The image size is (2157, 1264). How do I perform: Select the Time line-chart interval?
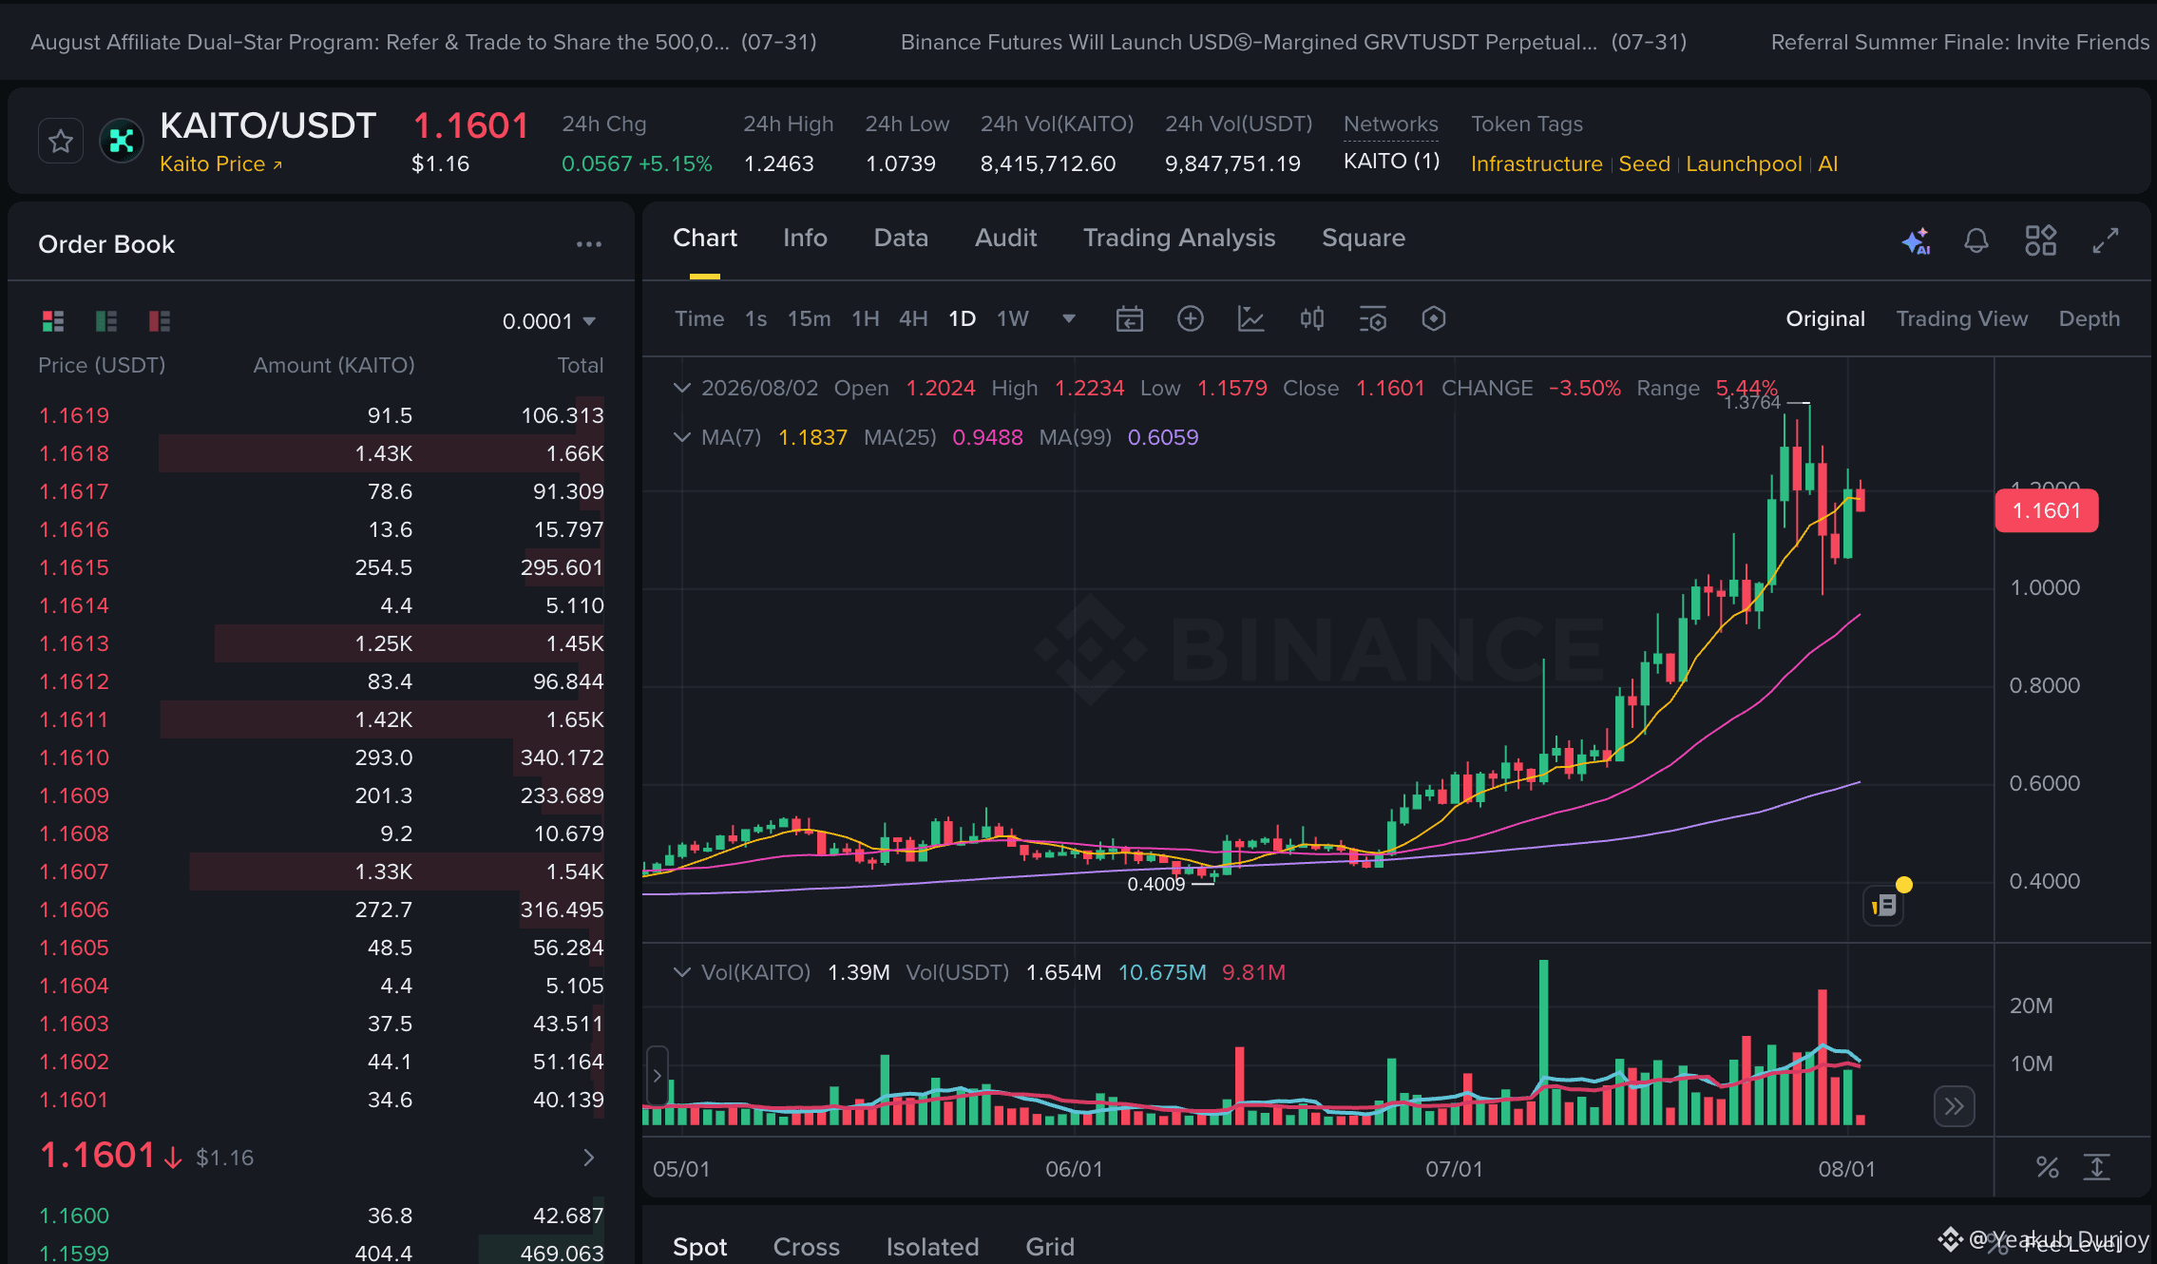point(699,318)
